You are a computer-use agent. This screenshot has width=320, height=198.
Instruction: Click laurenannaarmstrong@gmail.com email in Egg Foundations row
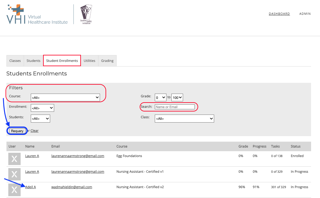[78, 156]
